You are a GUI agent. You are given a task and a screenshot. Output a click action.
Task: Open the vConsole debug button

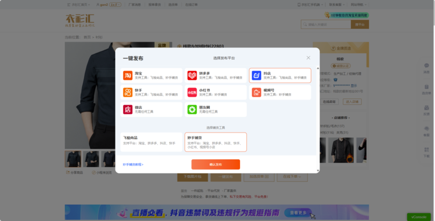(x=419, y=217)
